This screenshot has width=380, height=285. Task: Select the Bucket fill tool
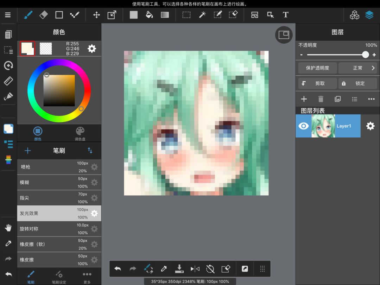149,15
